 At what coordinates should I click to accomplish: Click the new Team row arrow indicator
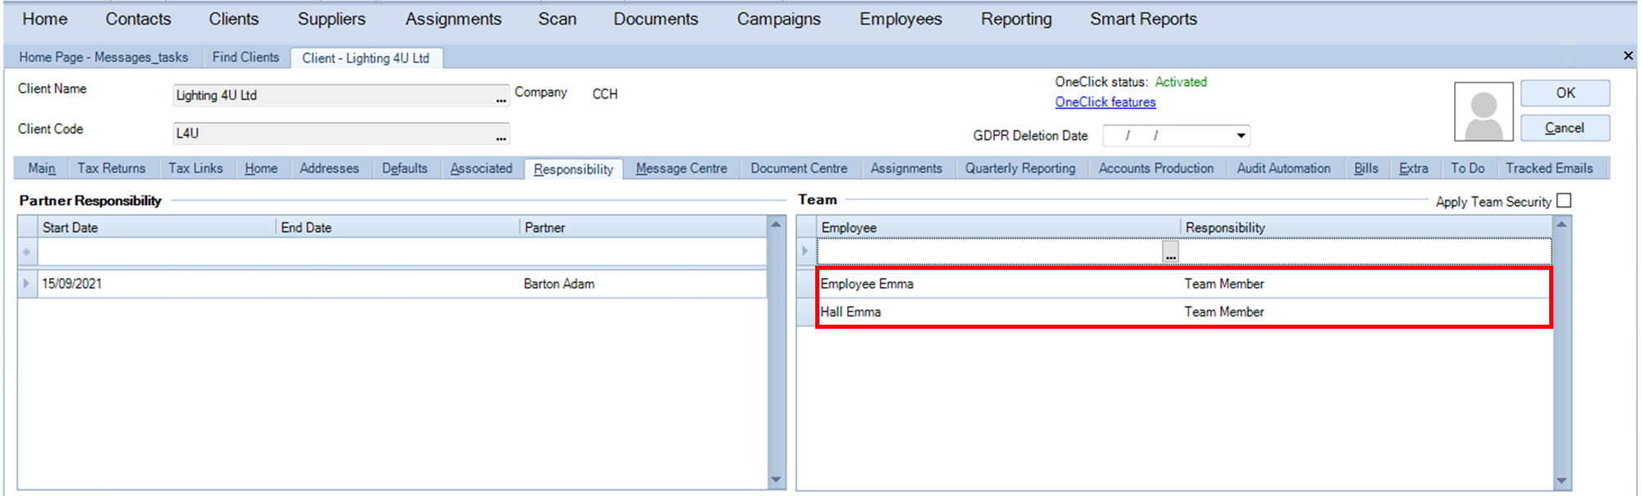(x=805, y=251)
